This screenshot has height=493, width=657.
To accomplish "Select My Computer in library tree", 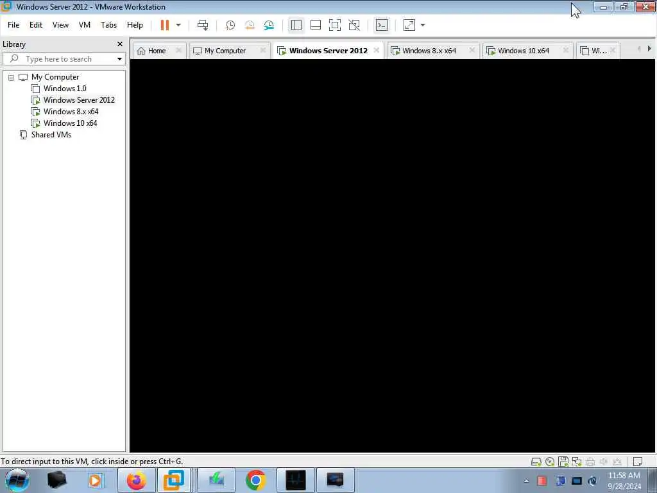I will point(55,77).
